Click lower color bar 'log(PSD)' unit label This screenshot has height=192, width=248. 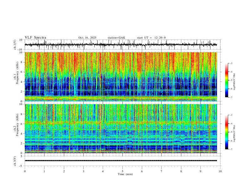[x=235, y=134]
